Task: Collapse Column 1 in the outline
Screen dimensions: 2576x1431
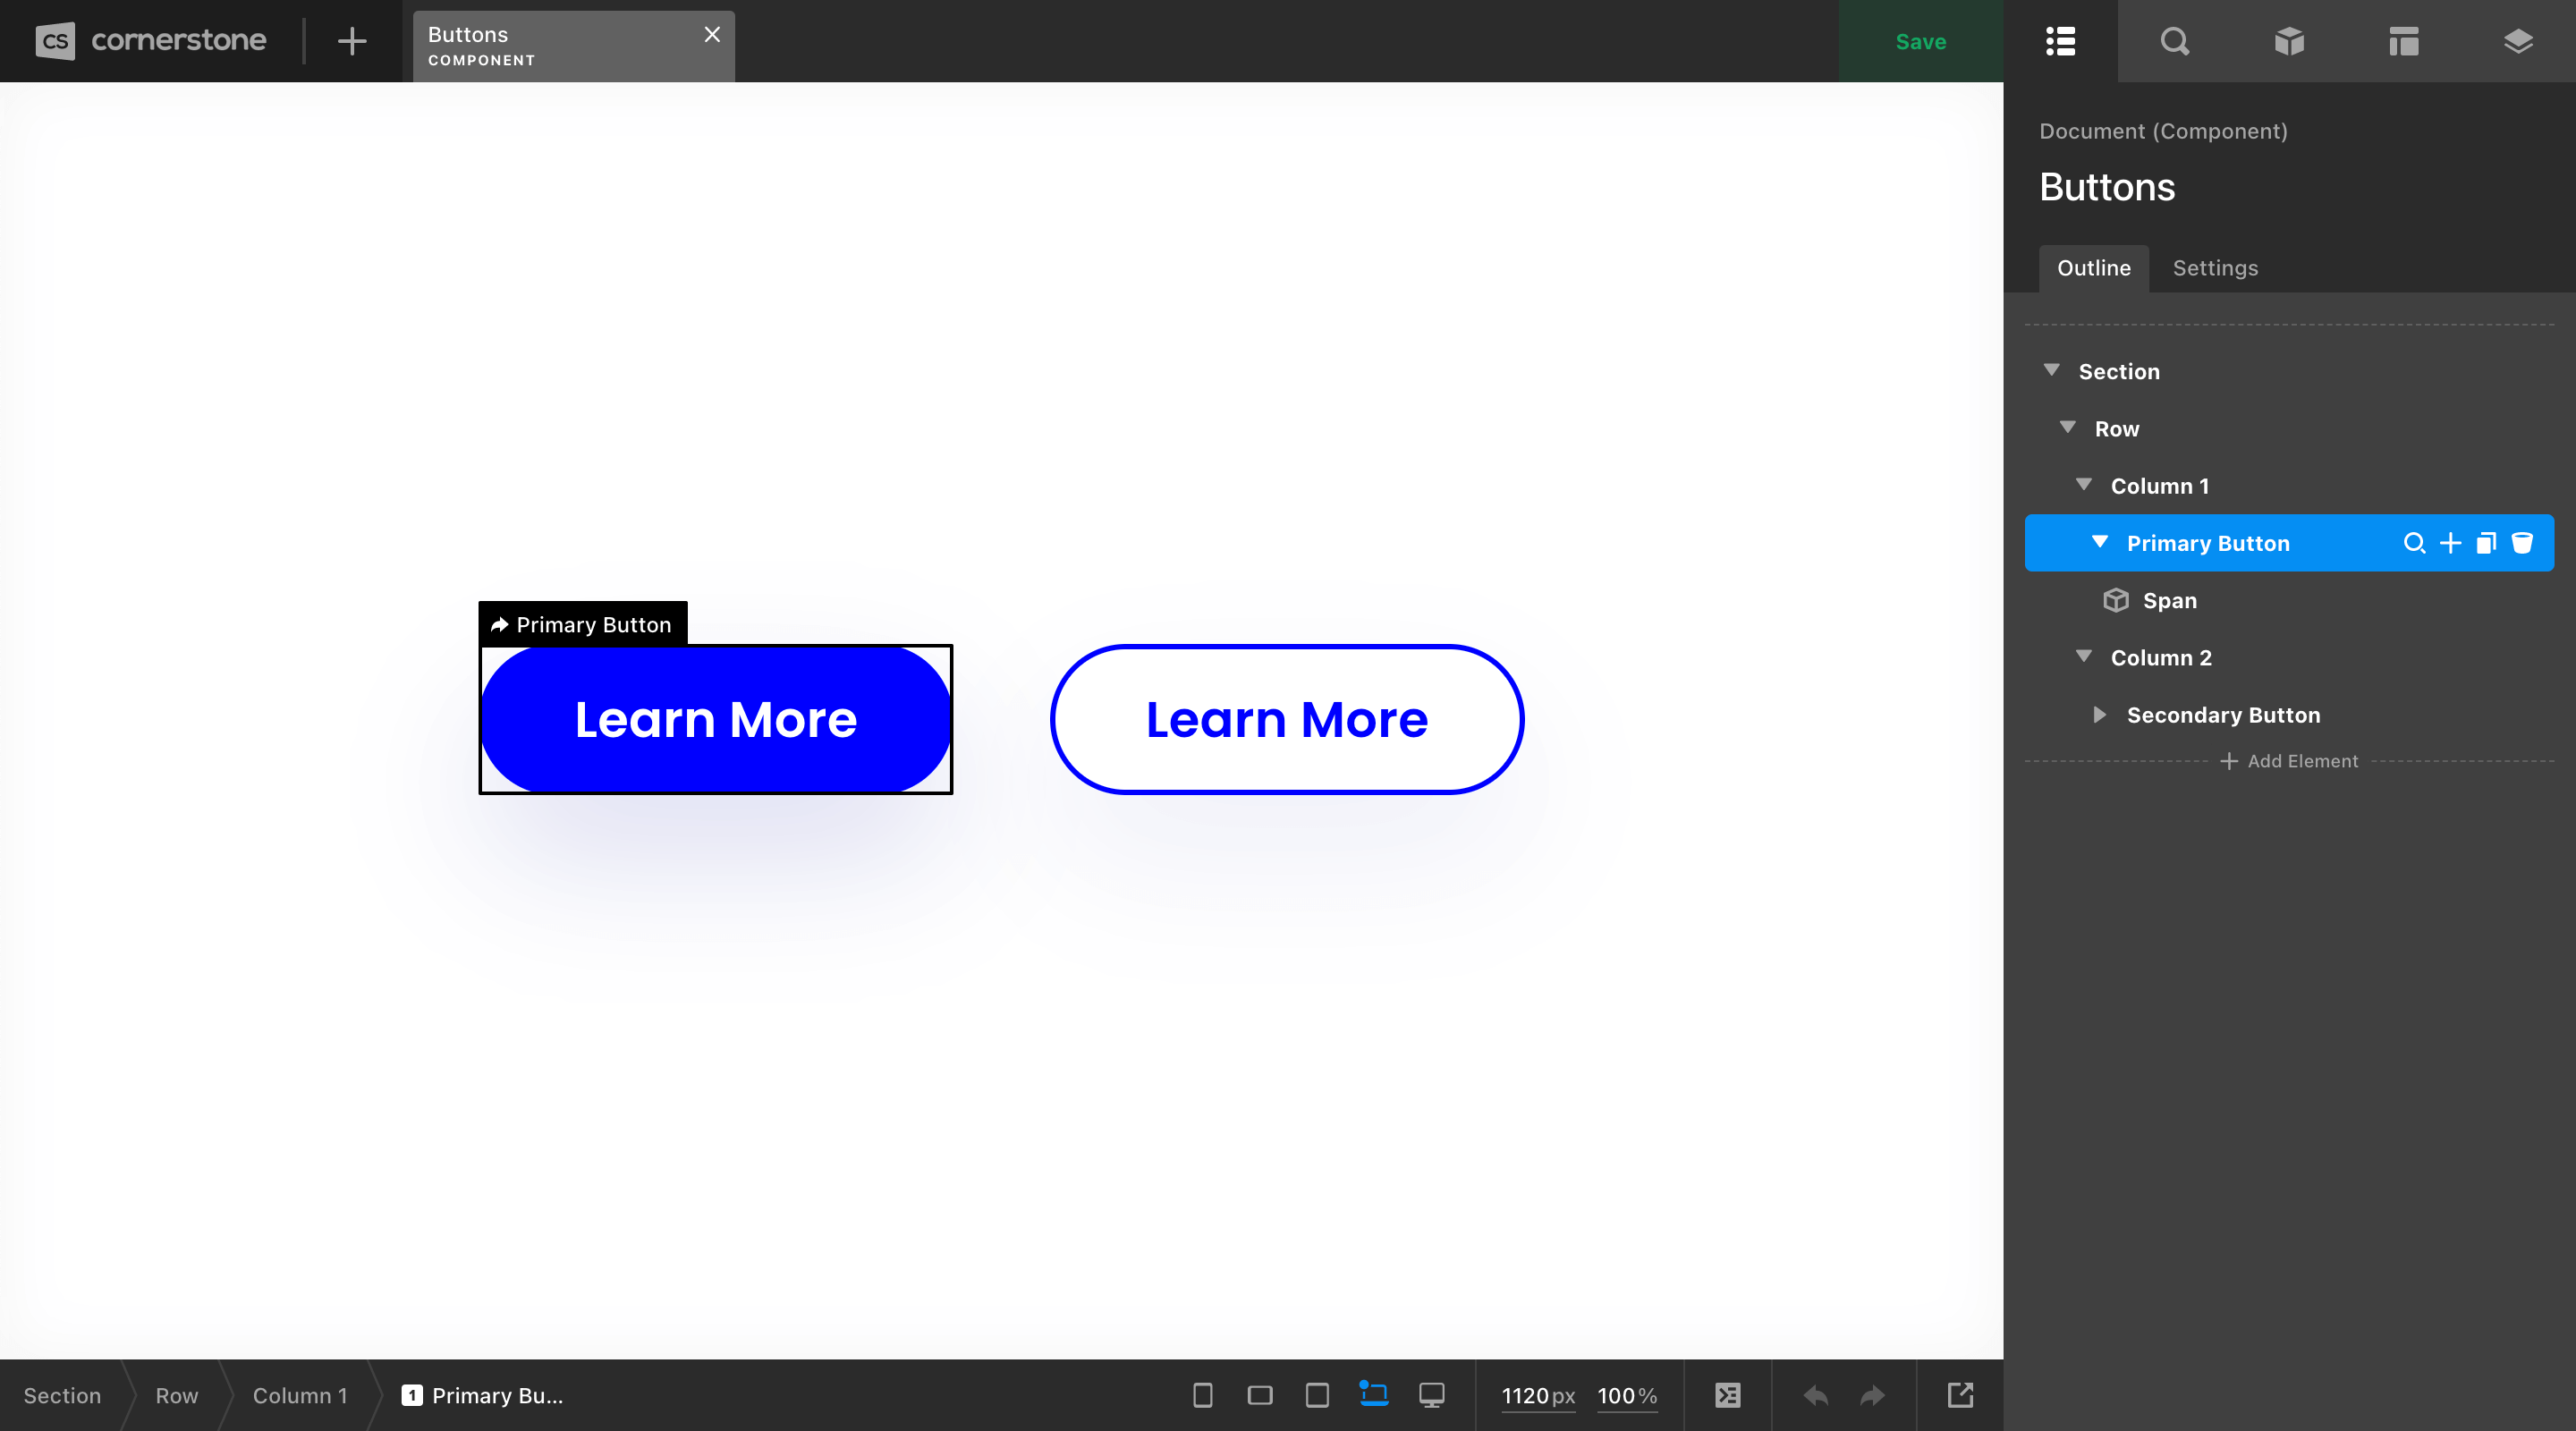Action: (x=2085, y=485)
